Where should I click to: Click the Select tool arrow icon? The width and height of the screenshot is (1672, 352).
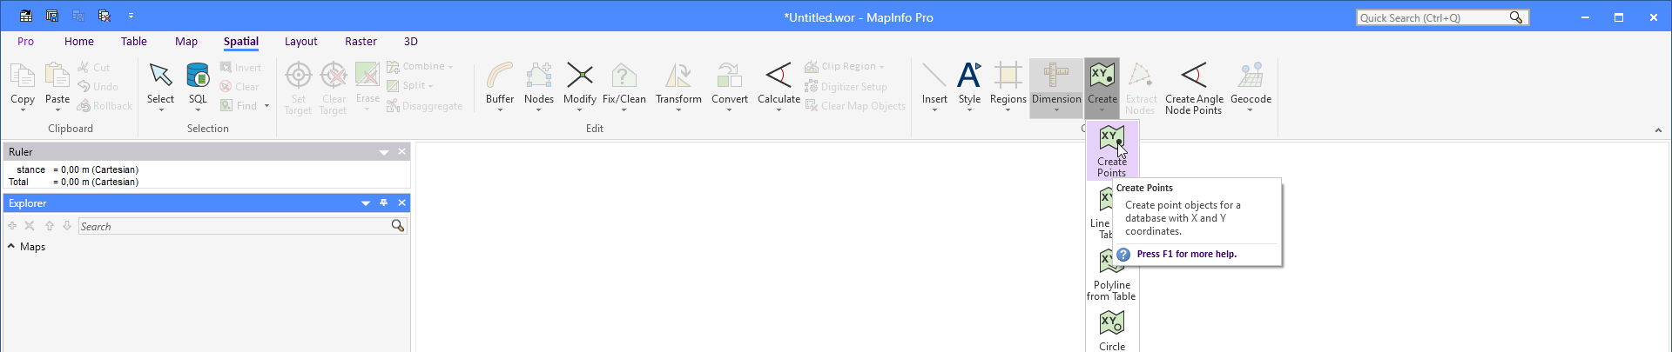coord(160,76)
